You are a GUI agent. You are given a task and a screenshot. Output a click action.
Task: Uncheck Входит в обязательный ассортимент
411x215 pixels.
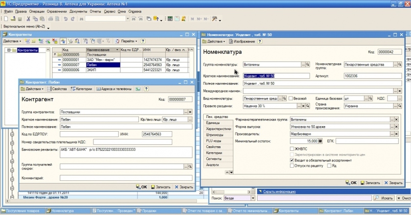pyautogui.click(x=292, y=160)
